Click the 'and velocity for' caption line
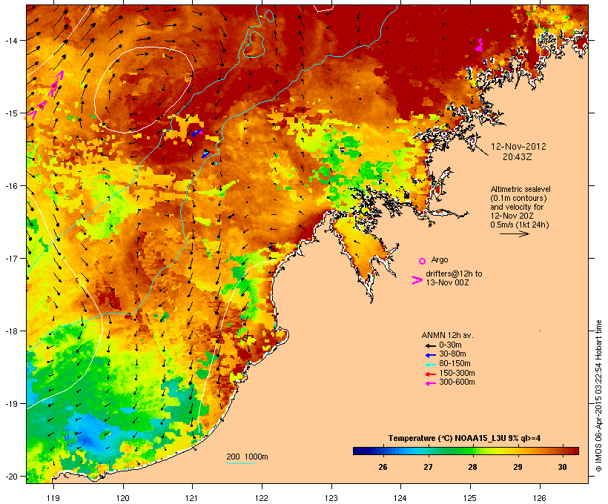Viewport: 608px width, 504px height. point(517,207)
